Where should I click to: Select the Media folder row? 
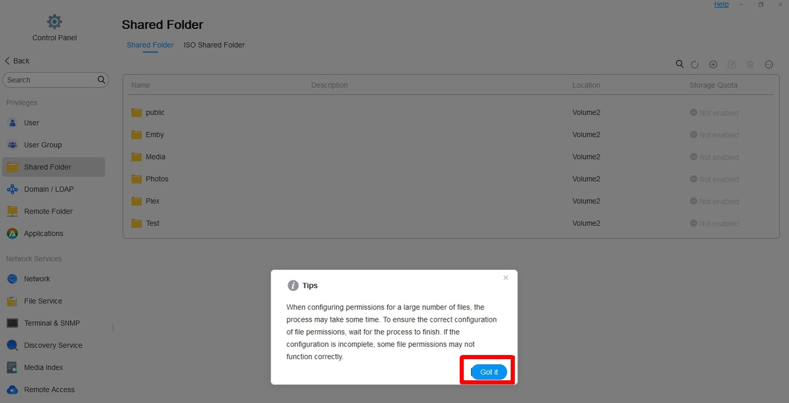tap(451, 157)
